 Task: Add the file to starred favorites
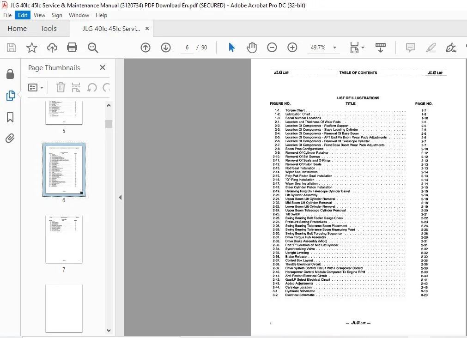point(31,48)
